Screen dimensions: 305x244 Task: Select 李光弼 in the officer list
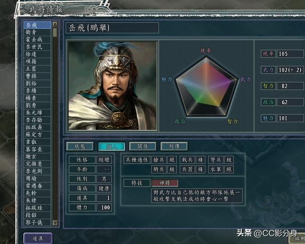37,171
